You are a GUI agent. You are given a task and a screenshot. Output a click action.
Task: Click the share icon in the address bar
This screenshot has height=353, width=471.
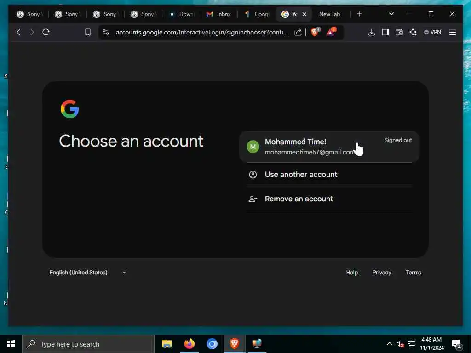click(x=298, y=32)
